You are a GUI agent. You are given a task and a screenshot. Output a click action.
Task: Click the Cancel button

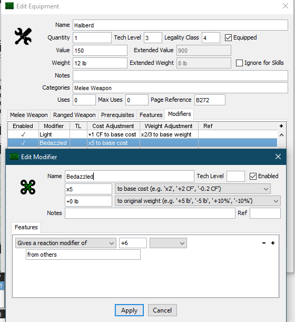pos(162,310)
